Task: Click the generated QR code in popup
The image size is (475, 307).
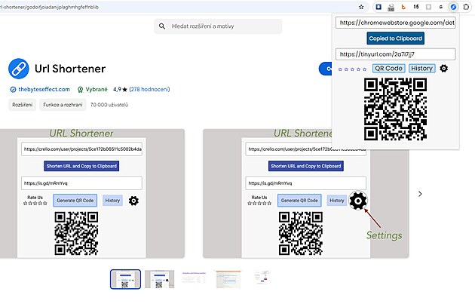Action: click(396, 109)
